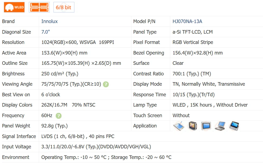Select the surface value Clear
Viewport: 263px width, 163px height.
pyautogui.click(x=178, y=63)
